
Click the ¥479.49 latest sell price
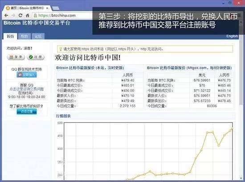pyautogui.click(x=128, y=101)
